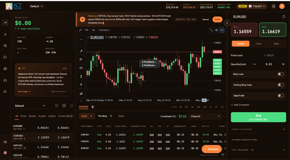Expand the drawing toolbar chevron down
290x160 pixels.
[81, 101]
